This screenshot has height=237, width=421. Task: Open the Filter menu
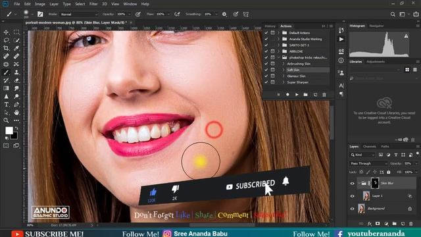pyautogui.click(x=93, y=4)
